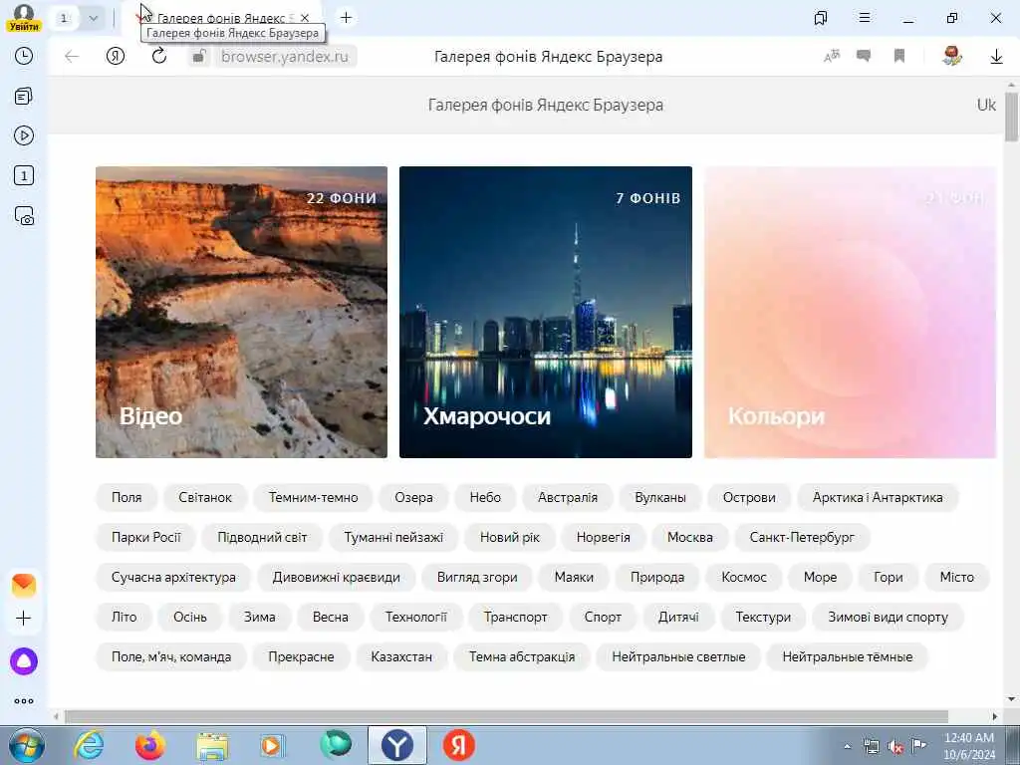
Task: Pick the Підводний світ tag
Action: pos(262,537)
